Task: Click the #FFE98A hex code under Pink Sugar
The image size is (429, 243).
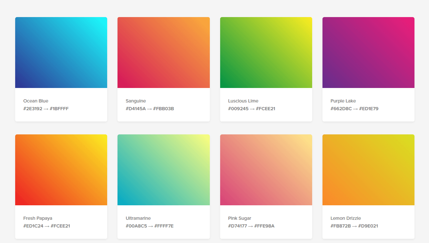Action: tap(264, 226)
